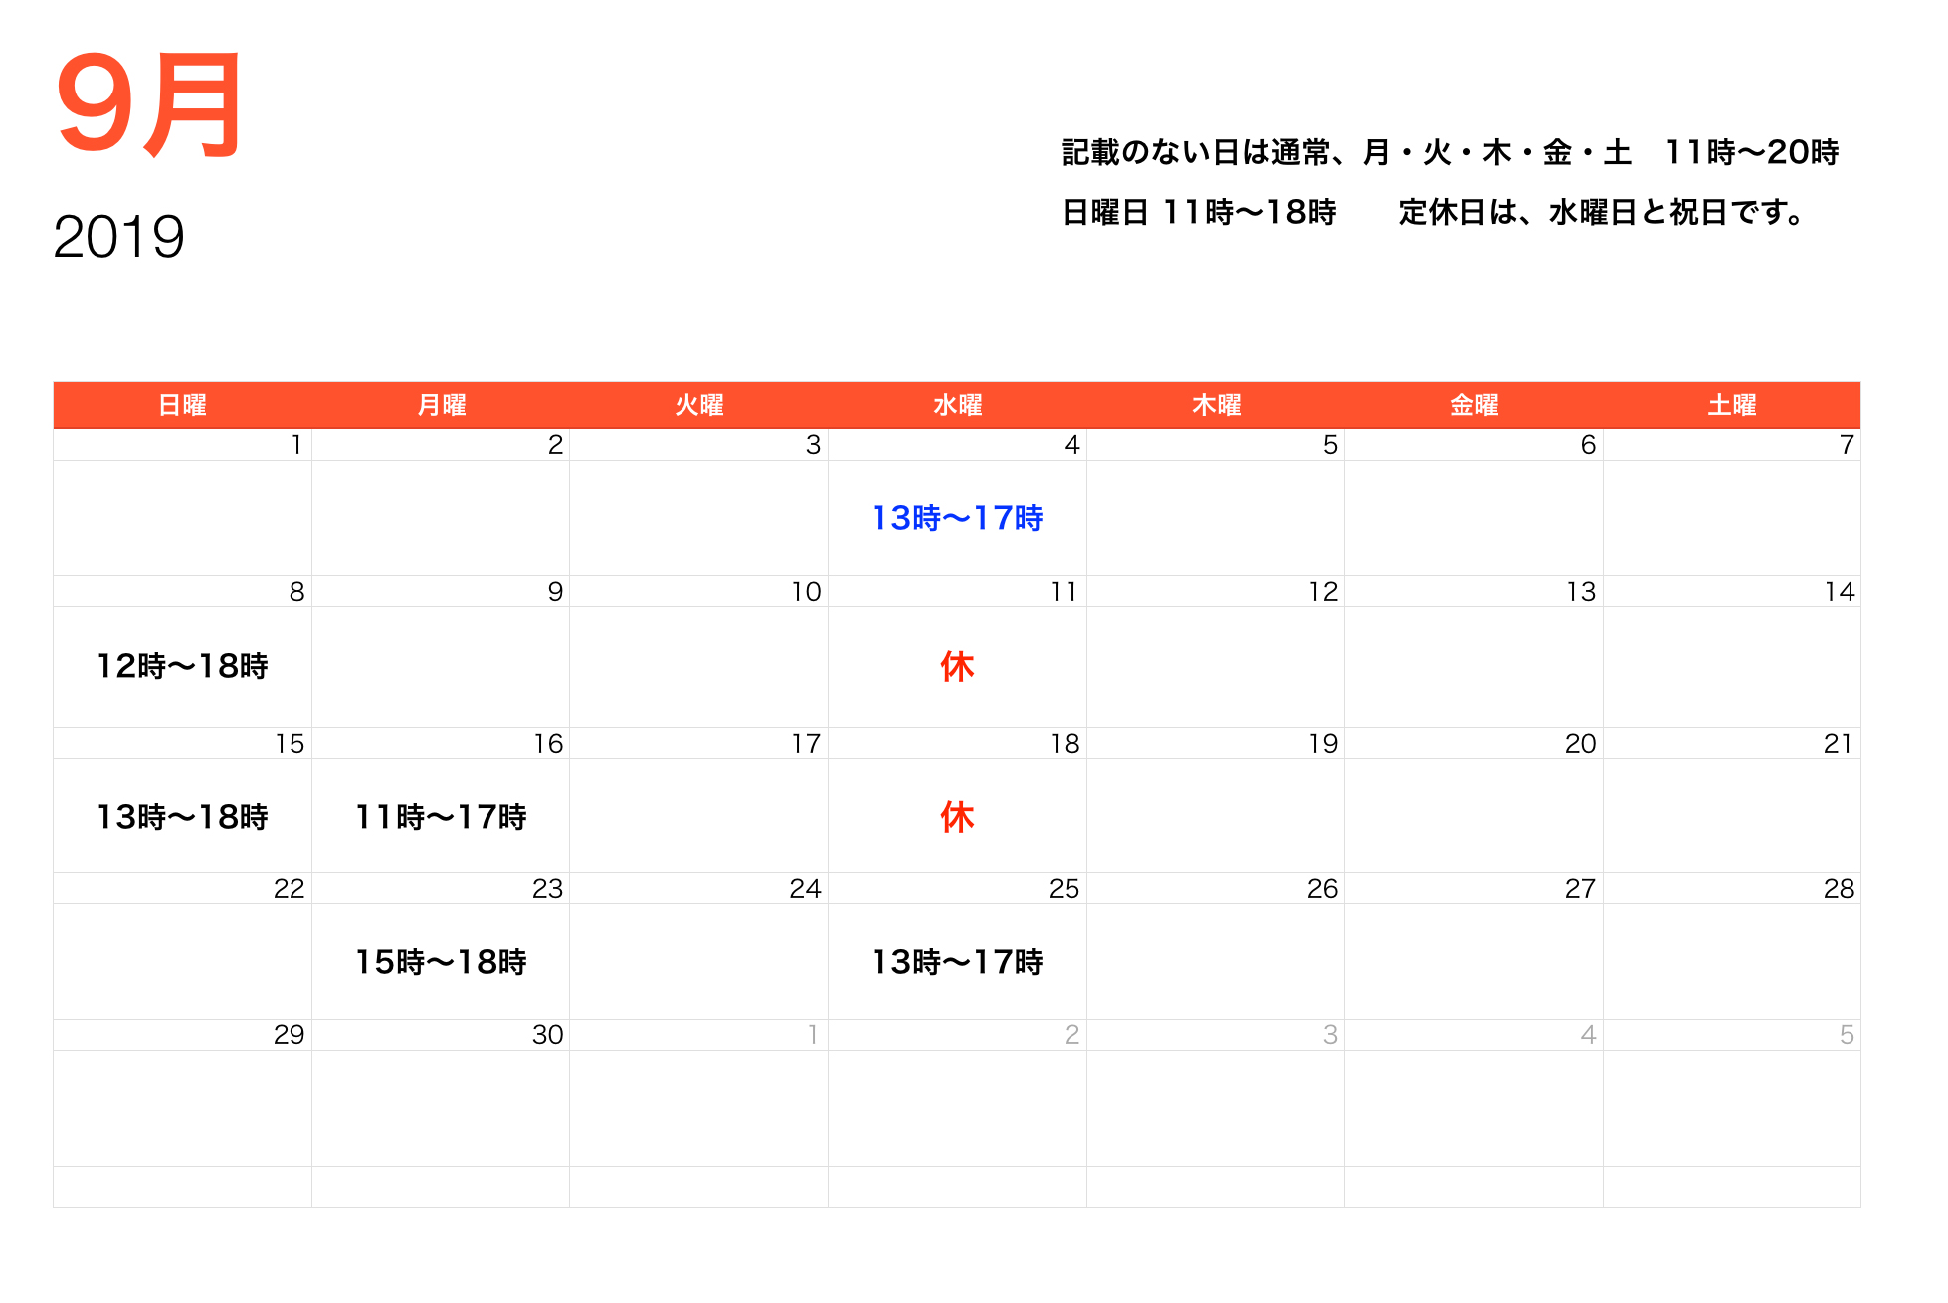Click the date number 30

[x=548, y=1034]
